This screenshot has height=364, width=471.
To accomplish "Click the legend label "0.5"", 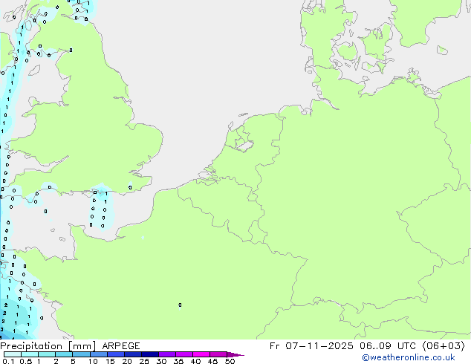I will [x=25, y=361].
